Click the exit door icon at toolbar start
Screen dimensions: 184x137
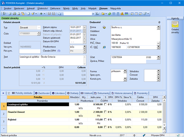[x=4, y=14]
